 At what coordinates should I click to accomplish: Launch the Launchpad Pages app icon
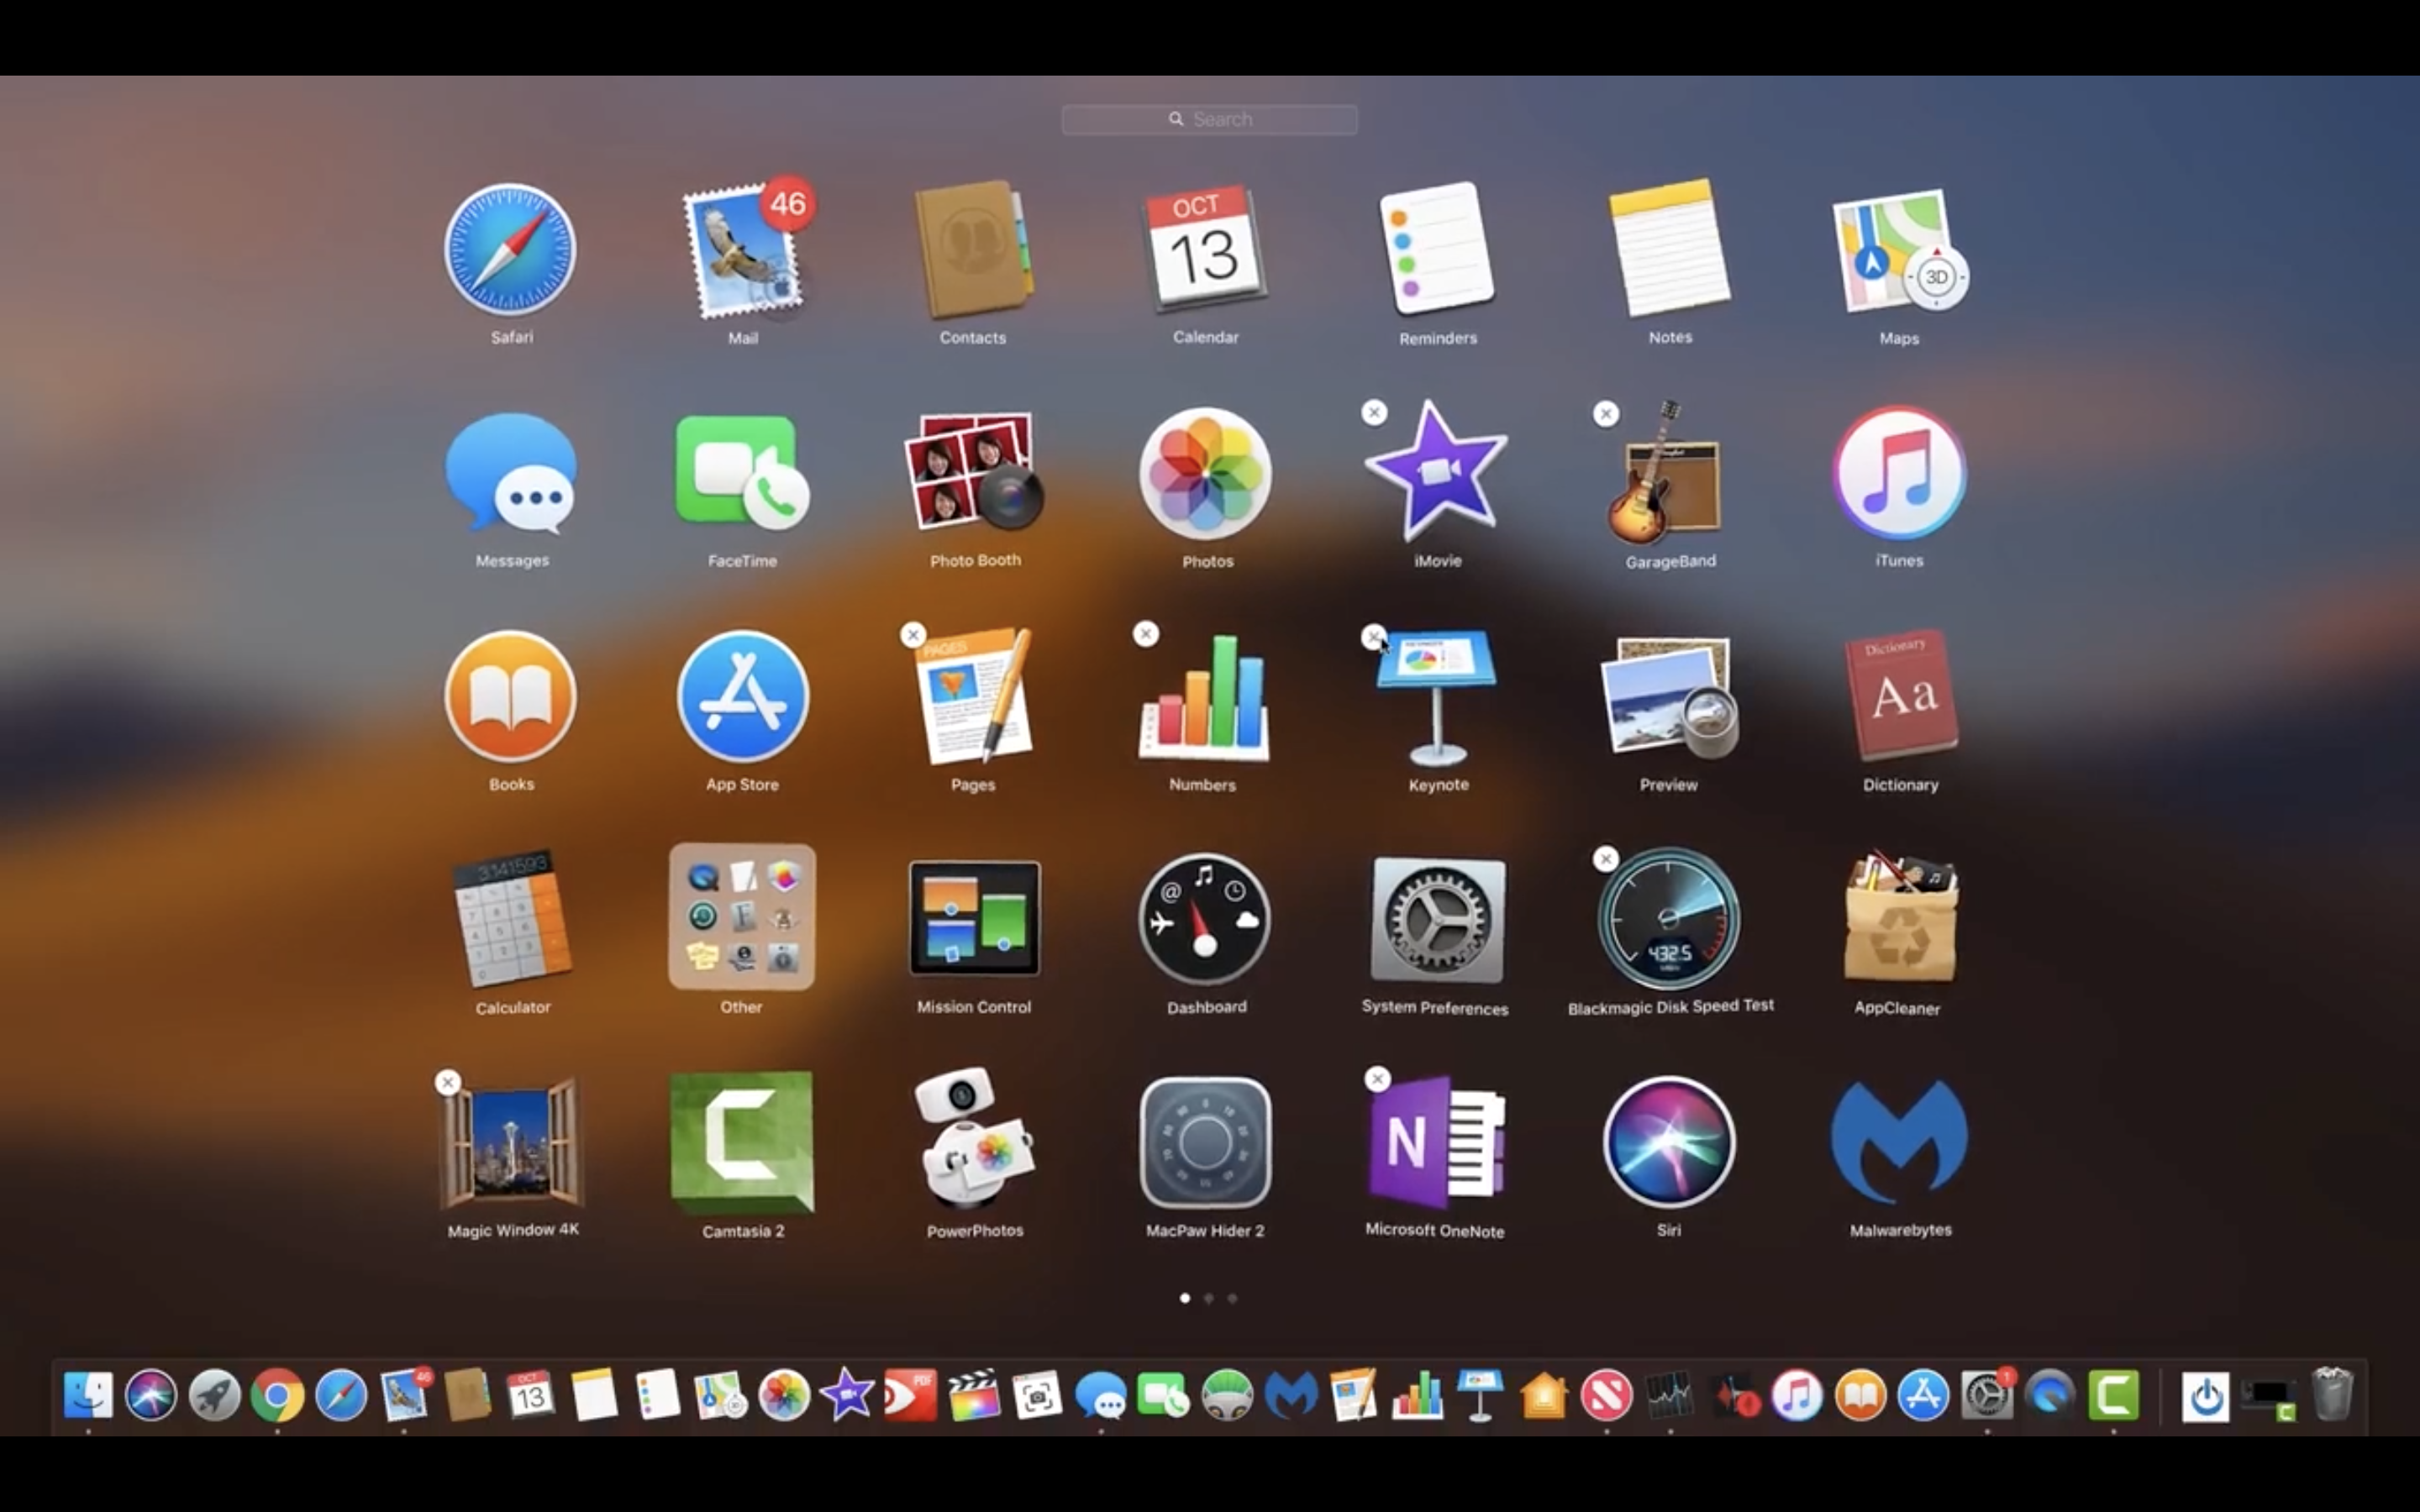click(x=975, y=697)
